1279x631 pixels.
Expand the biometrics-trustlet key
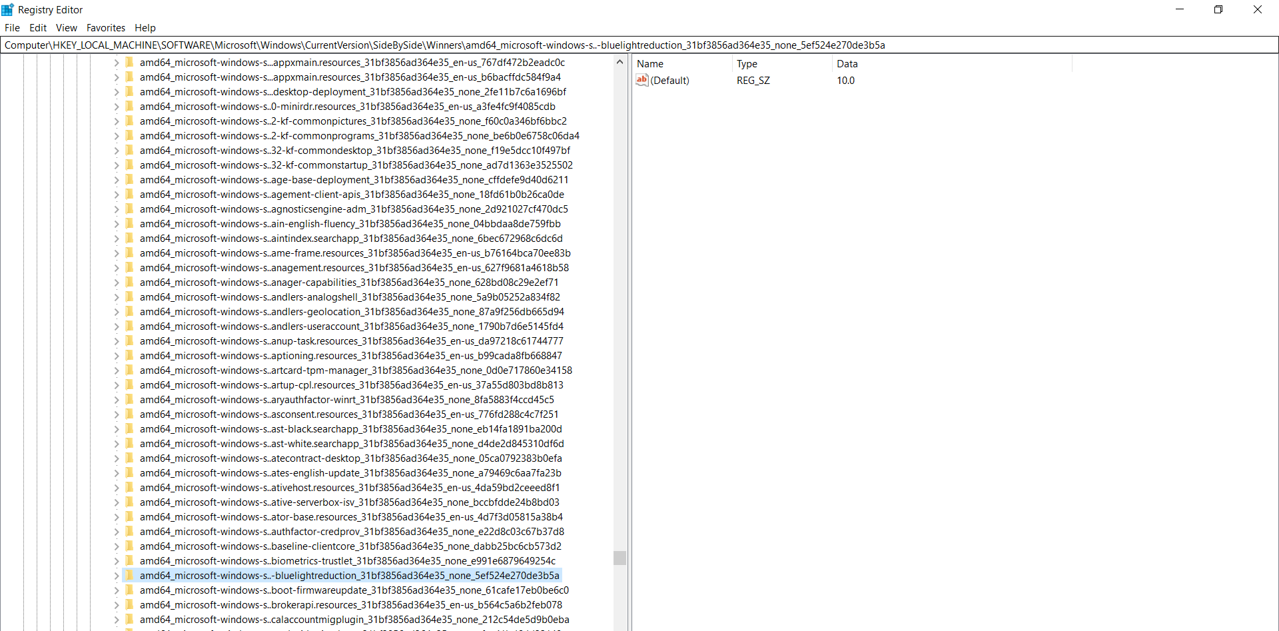[117, 561]
